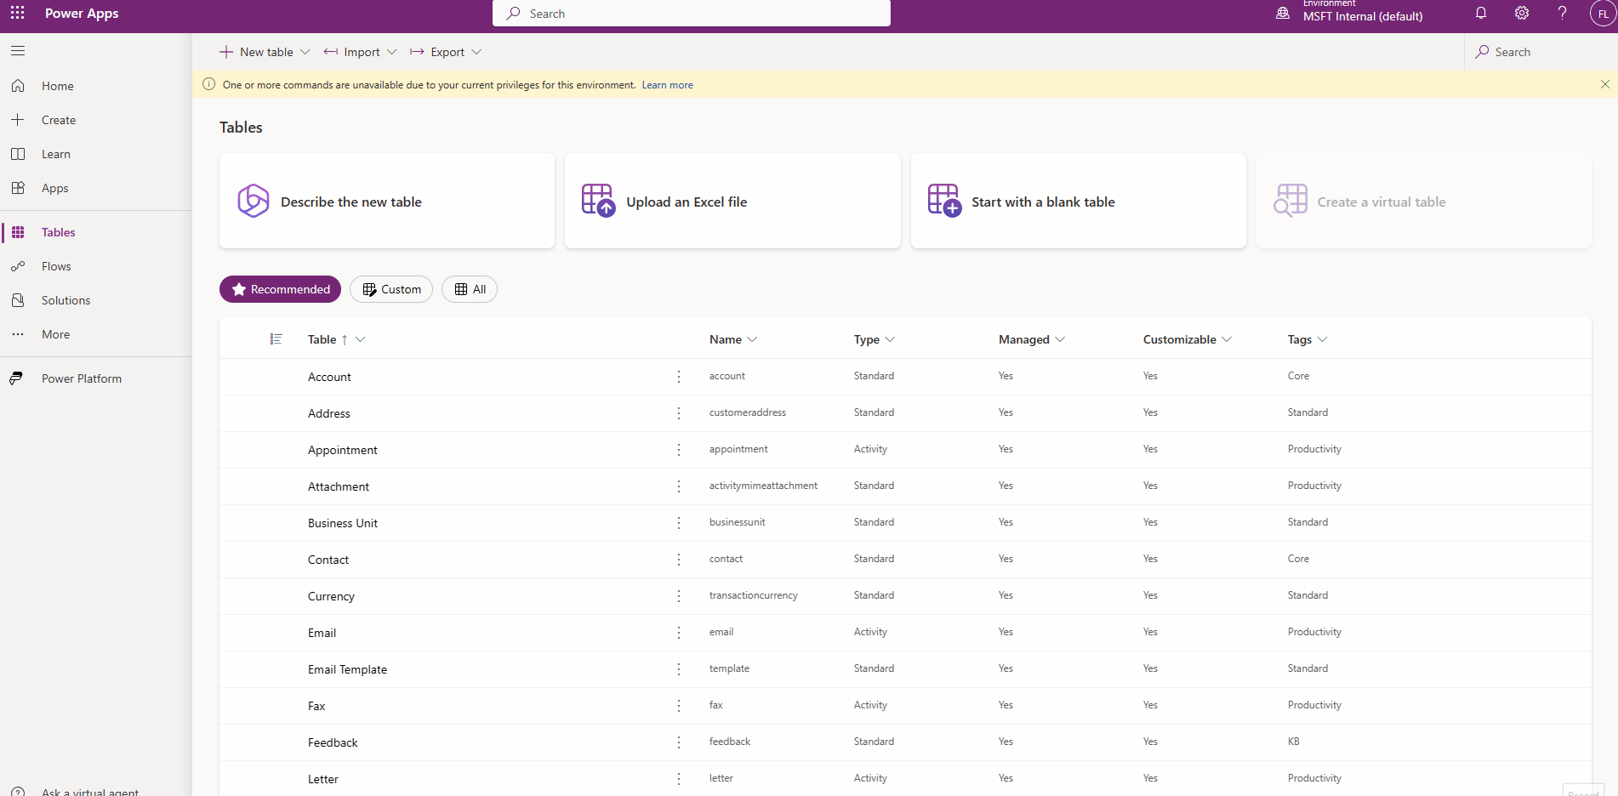Open Power Apps notifications bell

(x=1480, y=13)
